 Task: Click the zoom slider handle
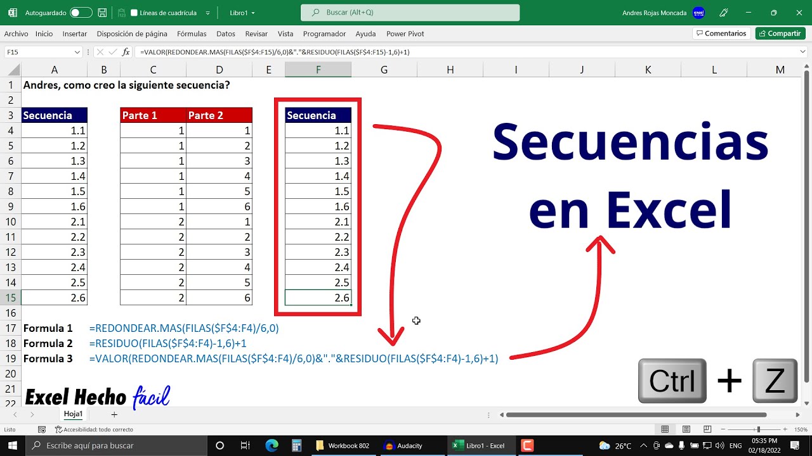(x=758, y=429)
